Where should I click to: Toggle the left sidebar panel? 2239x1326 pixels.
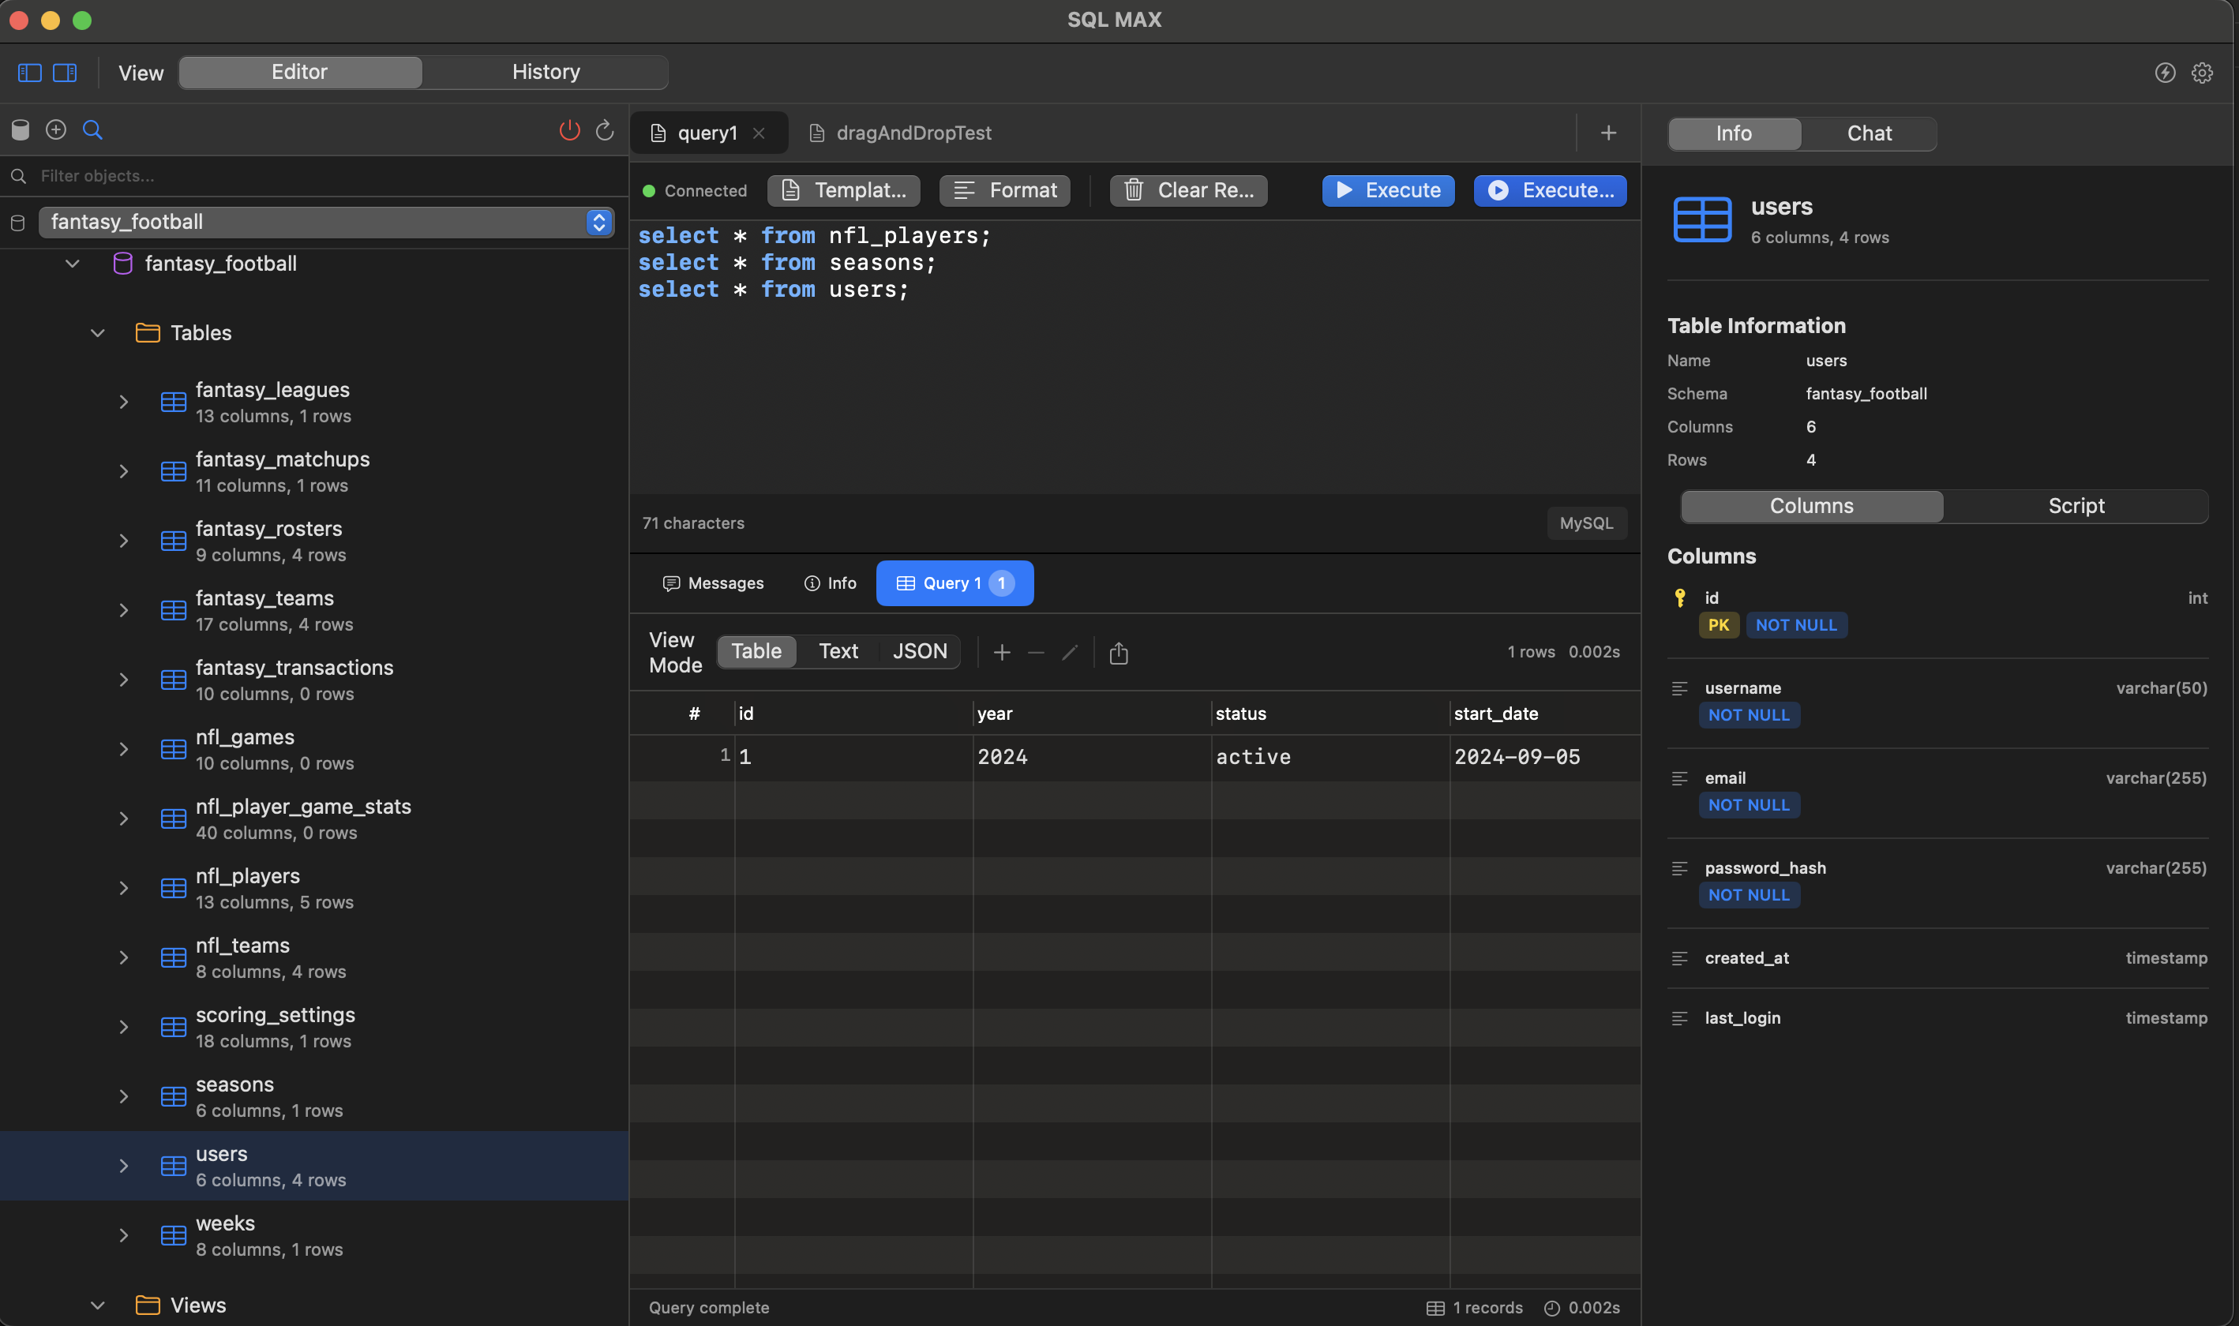pos(28,73)
